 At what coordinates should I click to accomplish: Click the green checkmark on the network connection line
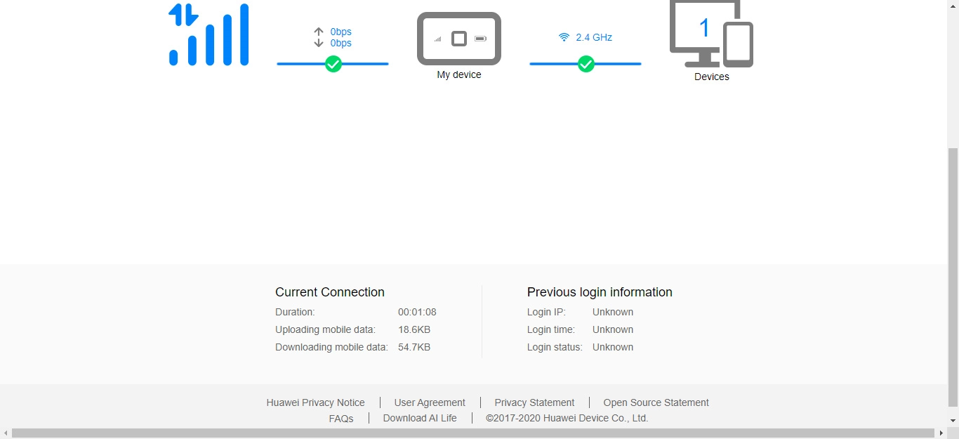tap(333, 64)
